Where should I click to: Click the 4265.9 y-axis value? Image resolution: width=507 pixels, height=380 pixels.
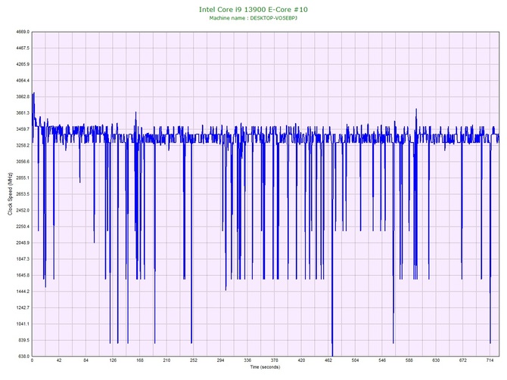pos(23,64)
